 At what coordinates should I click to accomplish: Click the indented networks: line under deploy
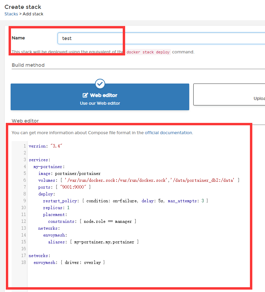49,228
